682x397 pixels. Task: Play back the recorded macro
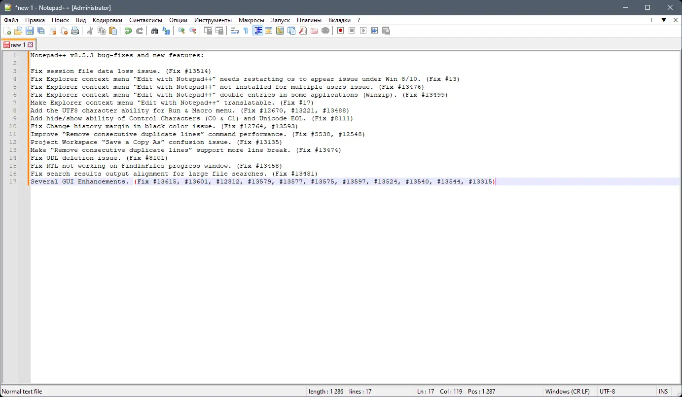(x=363, y=31)
